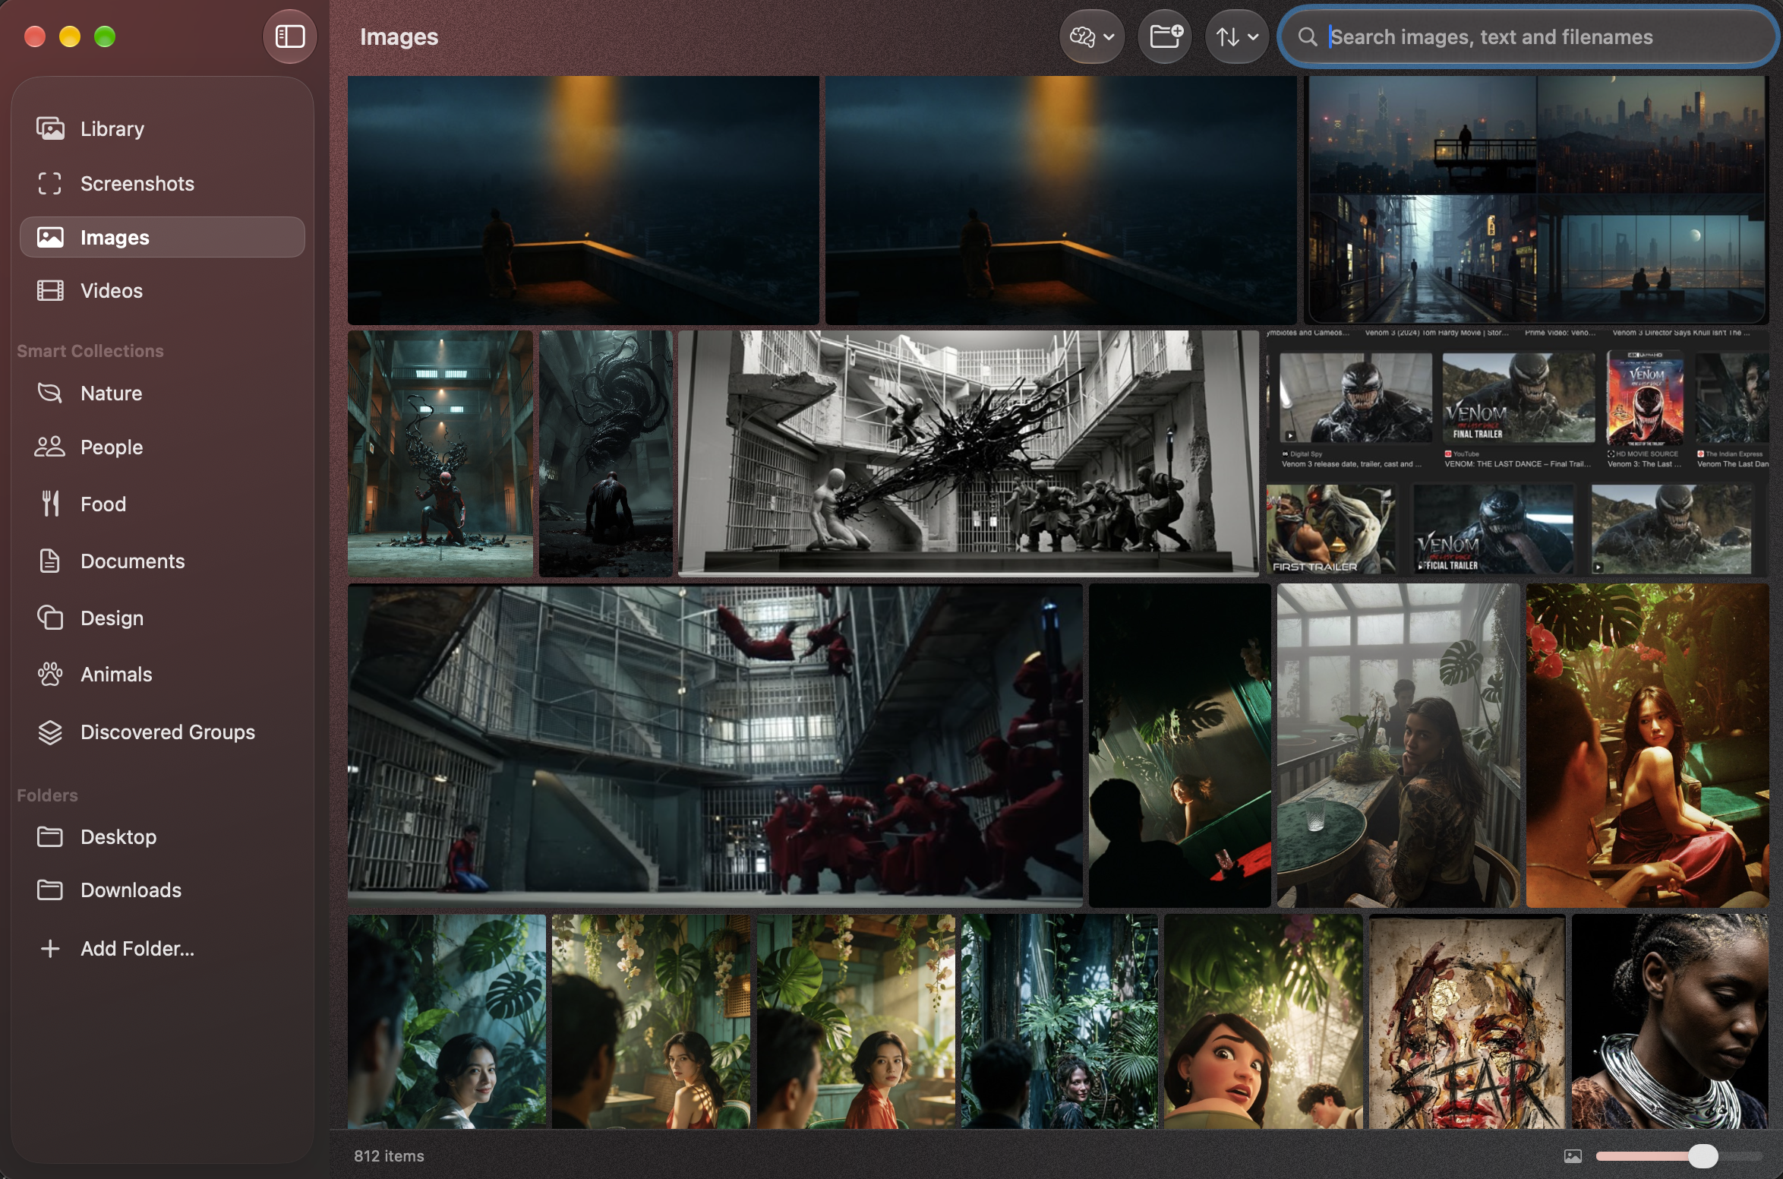Click the Nature leaf icon
1783x1179 pixels.
coord(50,393)
